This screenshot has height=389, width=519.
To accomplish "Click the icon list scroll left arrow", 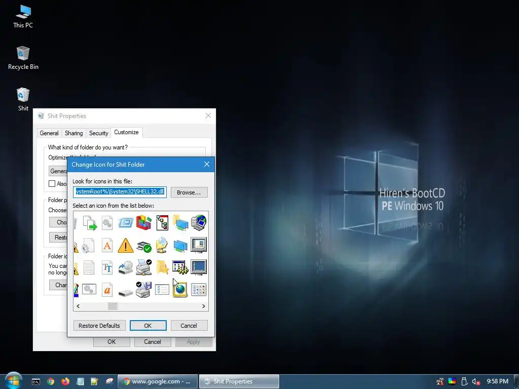I will click(78, 306).
